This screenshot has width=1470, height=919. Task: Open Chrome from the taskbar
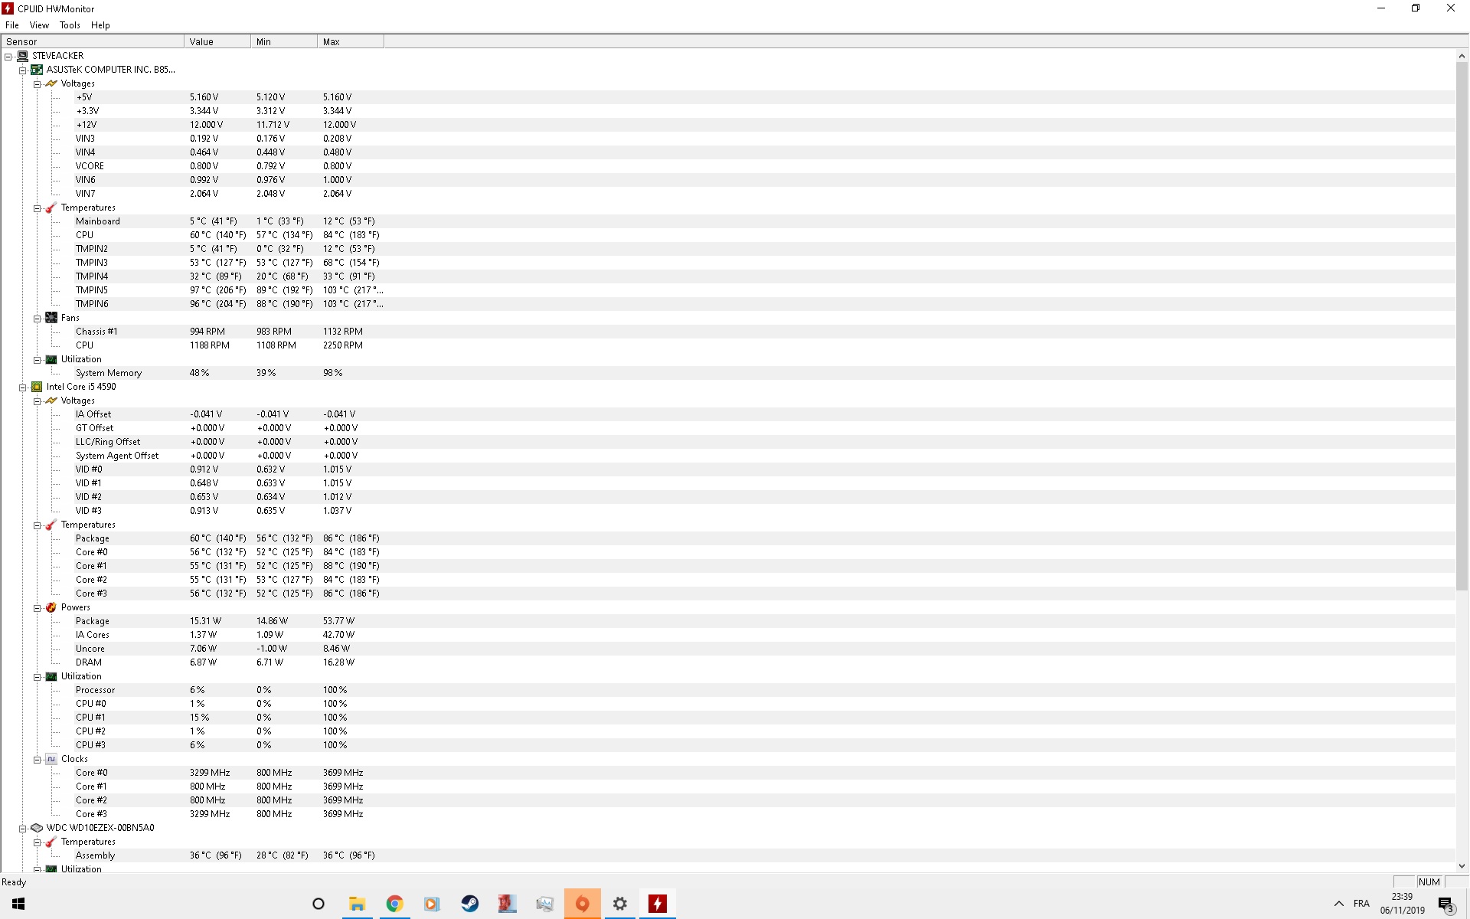pyautogui.click(x=394, y=904)
